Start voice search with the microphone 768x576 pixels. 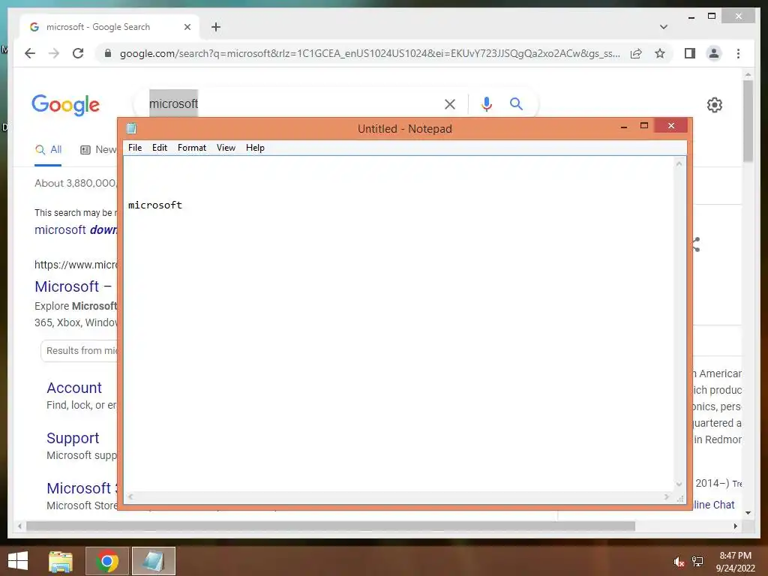pos(486,103)
